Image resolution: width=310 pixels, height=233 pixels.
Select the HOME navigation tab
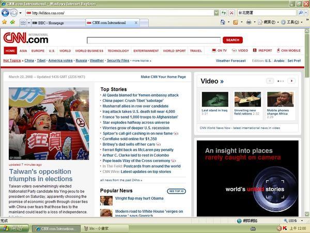10,51
